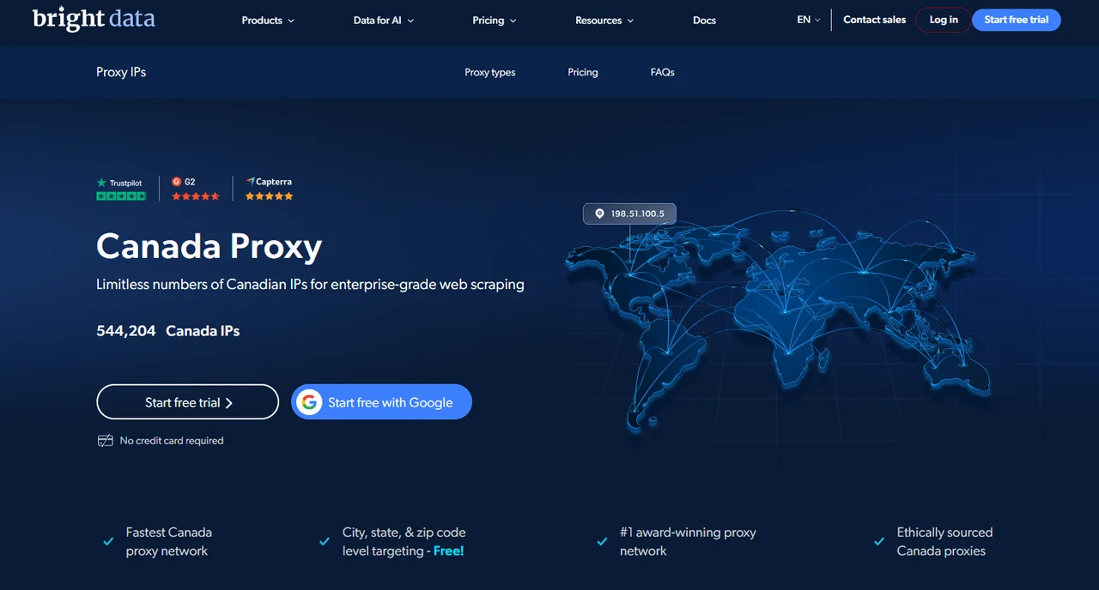Expand the Resources dropdown menu

604,20
